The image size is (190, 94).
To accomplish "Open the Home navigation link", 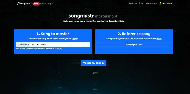I will (133, 3).
